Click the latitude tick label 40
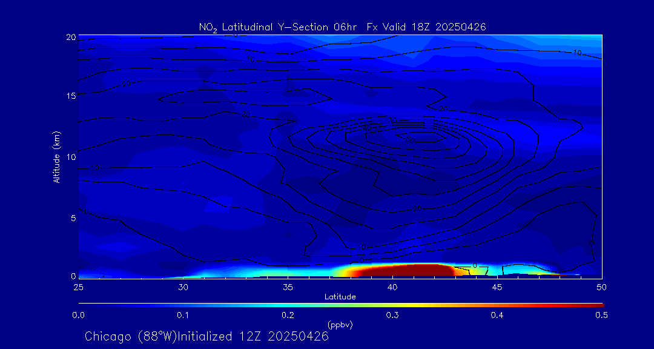Viewport: 654px width, 349px height. tap(392, 287)
